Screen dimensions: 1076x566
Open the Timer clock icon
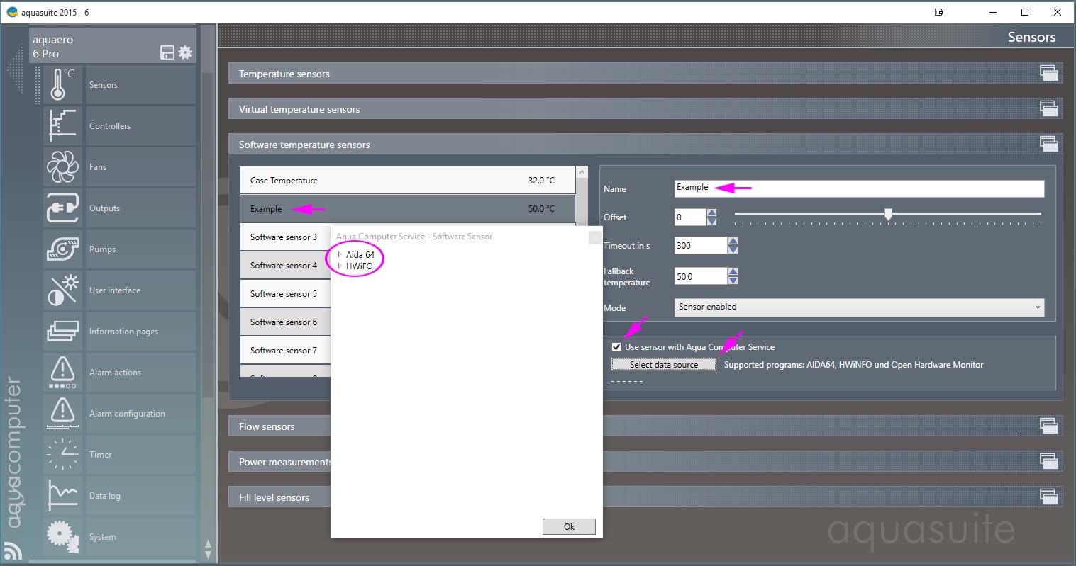coord(62,455)
